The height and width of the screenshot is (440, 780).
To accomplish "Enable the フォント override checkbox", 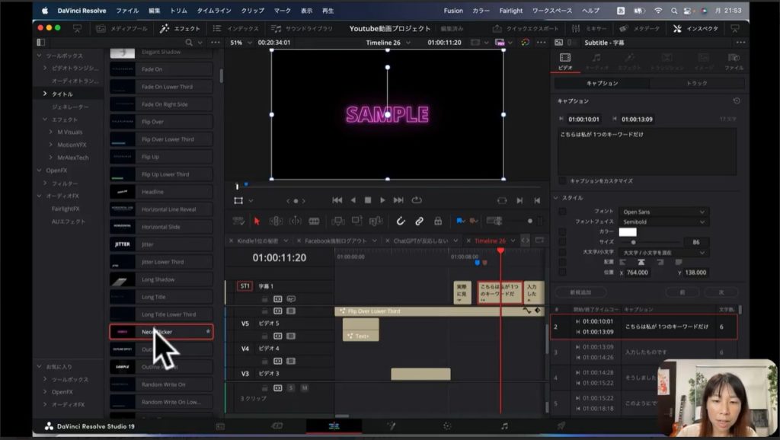I will pos(562,212).
